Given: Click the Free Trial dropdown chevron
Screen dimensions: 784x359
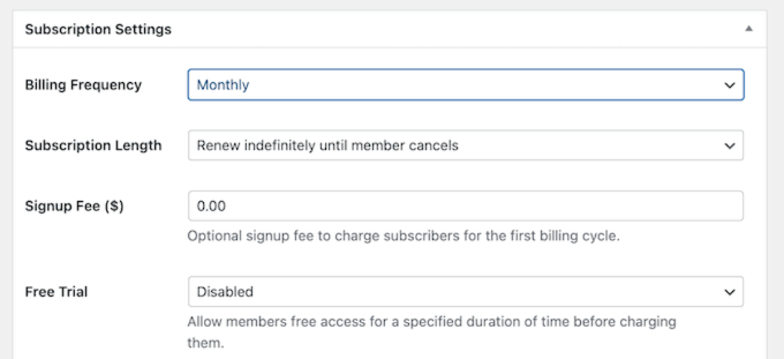Looking at the screenshot, I should pyautogui.click(x=729, y=292).
